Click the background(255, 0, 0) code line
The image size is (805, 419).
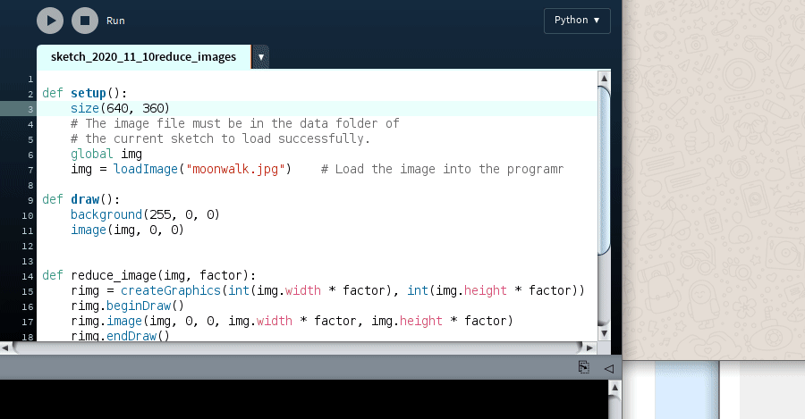(x=145, y=214)
